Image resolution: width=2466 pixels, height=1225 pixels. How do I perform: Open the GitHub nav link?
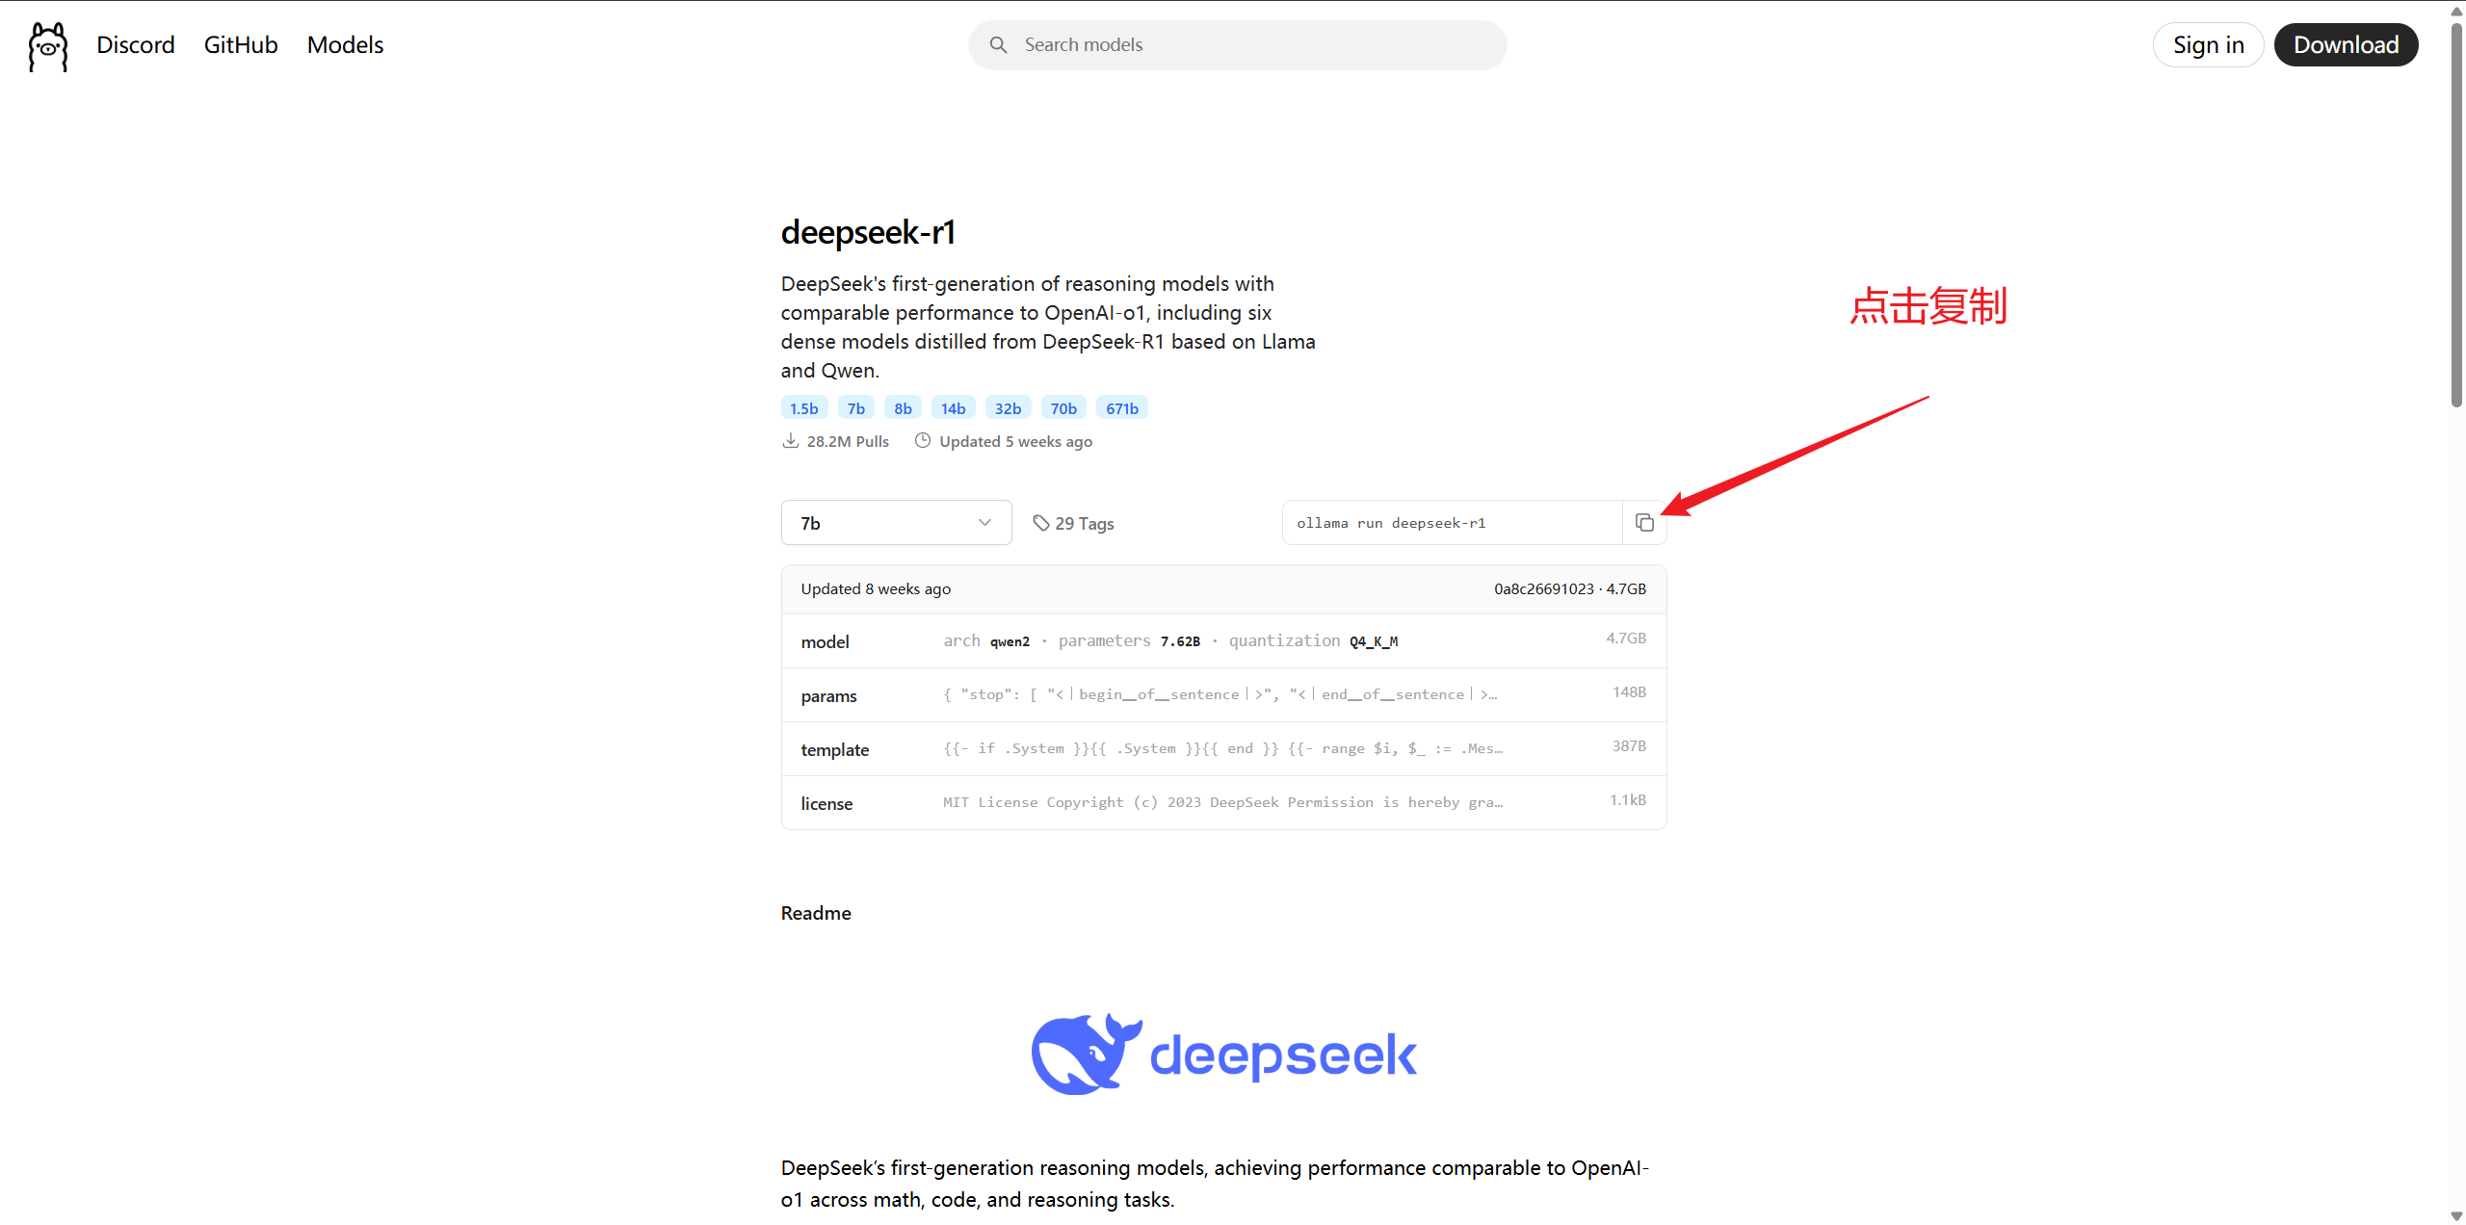(x=241, y=45)
